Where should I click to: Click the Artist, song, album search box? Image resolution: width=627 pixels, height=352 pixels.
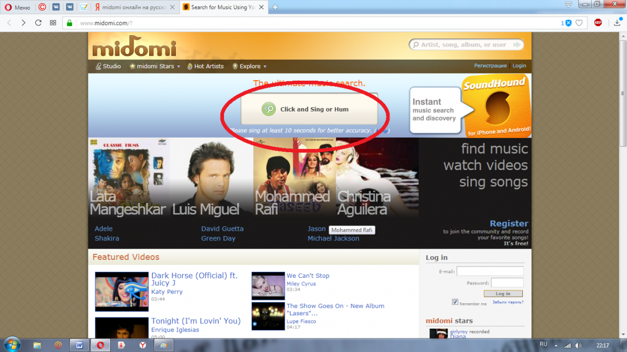(x=466, y=45)
